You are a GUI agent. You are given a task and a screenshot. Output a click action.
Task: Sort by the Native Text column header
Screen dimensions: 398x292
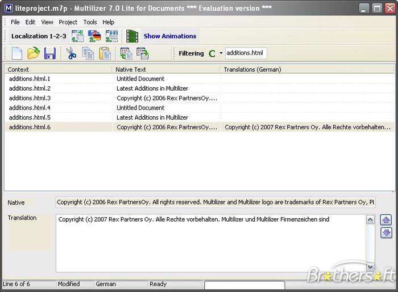click(x=166, y=69)
